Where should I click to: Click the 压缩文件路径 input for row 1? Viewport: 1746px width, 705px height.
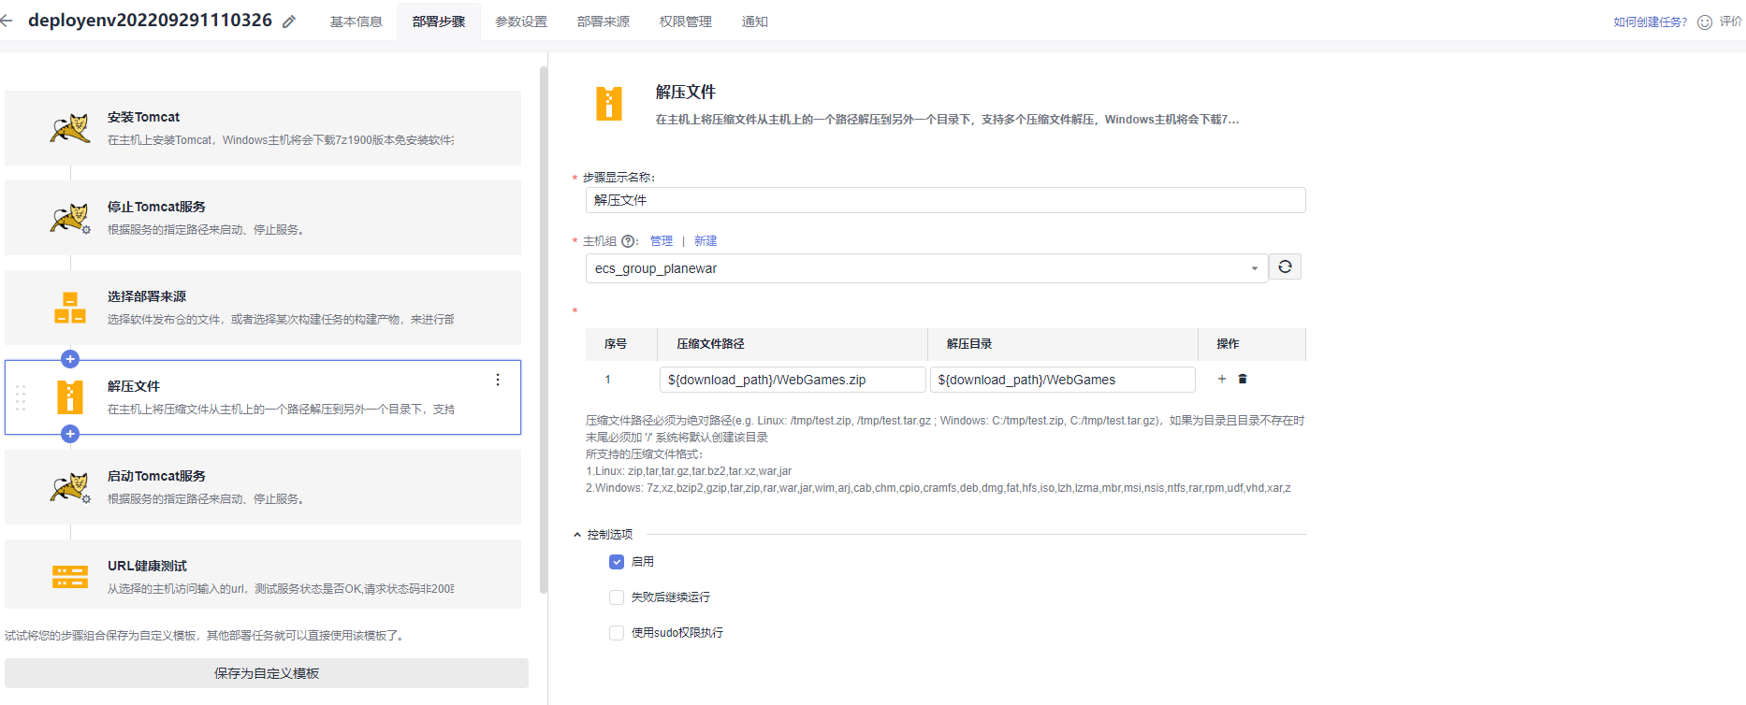(793, 380)
